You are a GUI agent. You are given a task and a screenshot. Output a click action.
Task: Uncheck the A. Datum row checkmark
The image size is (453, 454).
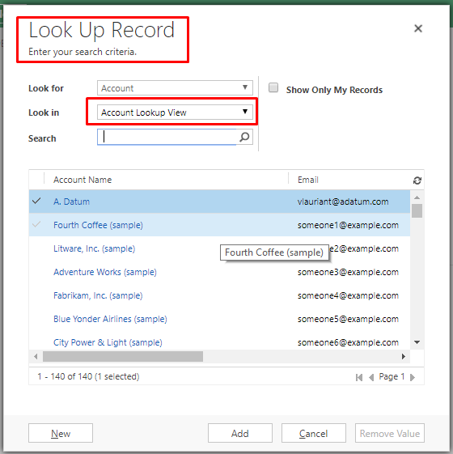[36, 201]
